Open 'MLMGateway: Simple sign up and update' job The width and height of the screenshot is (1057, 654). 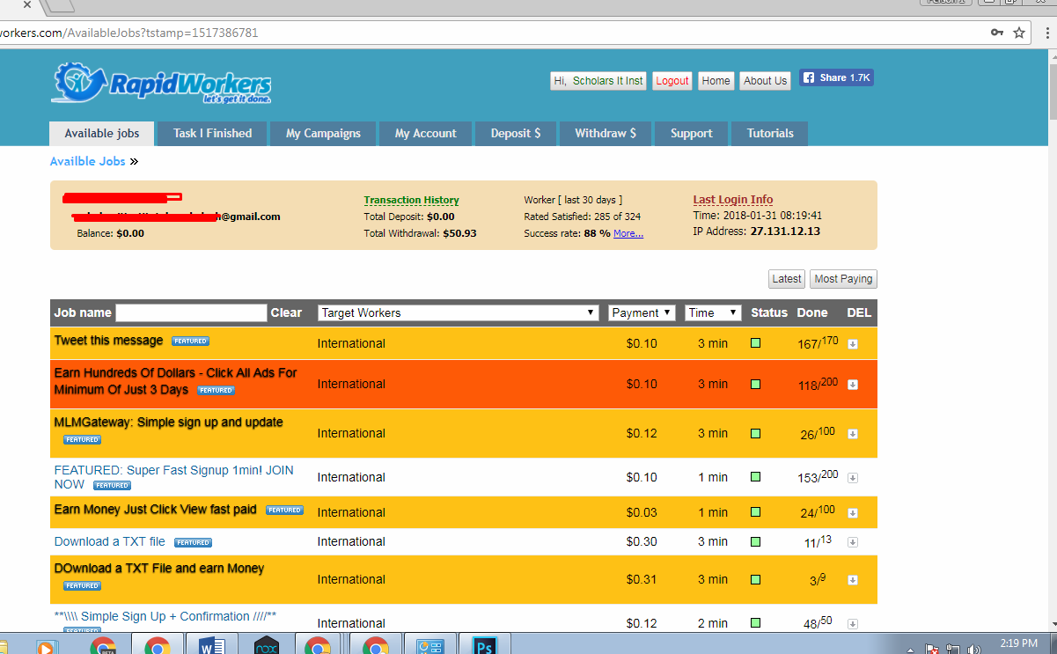tap(169, 423)
